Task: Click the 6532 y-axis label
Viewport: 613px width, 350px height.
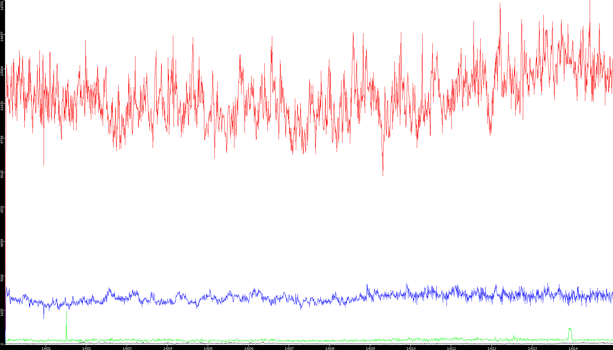Action: coord(2,209)
